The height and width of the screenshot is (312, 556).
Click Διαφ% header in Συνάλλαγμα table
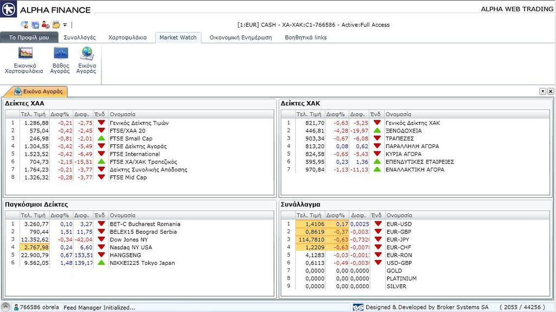336,215
